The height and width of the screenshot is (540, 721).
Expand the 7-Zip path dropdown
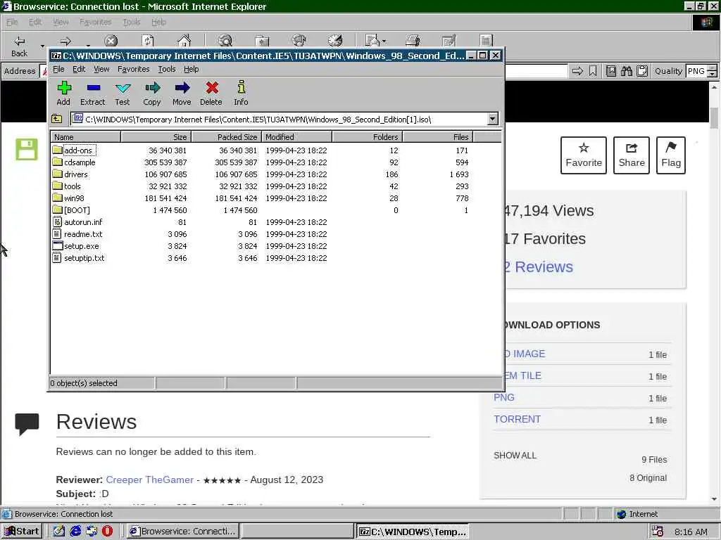[492, 119]
